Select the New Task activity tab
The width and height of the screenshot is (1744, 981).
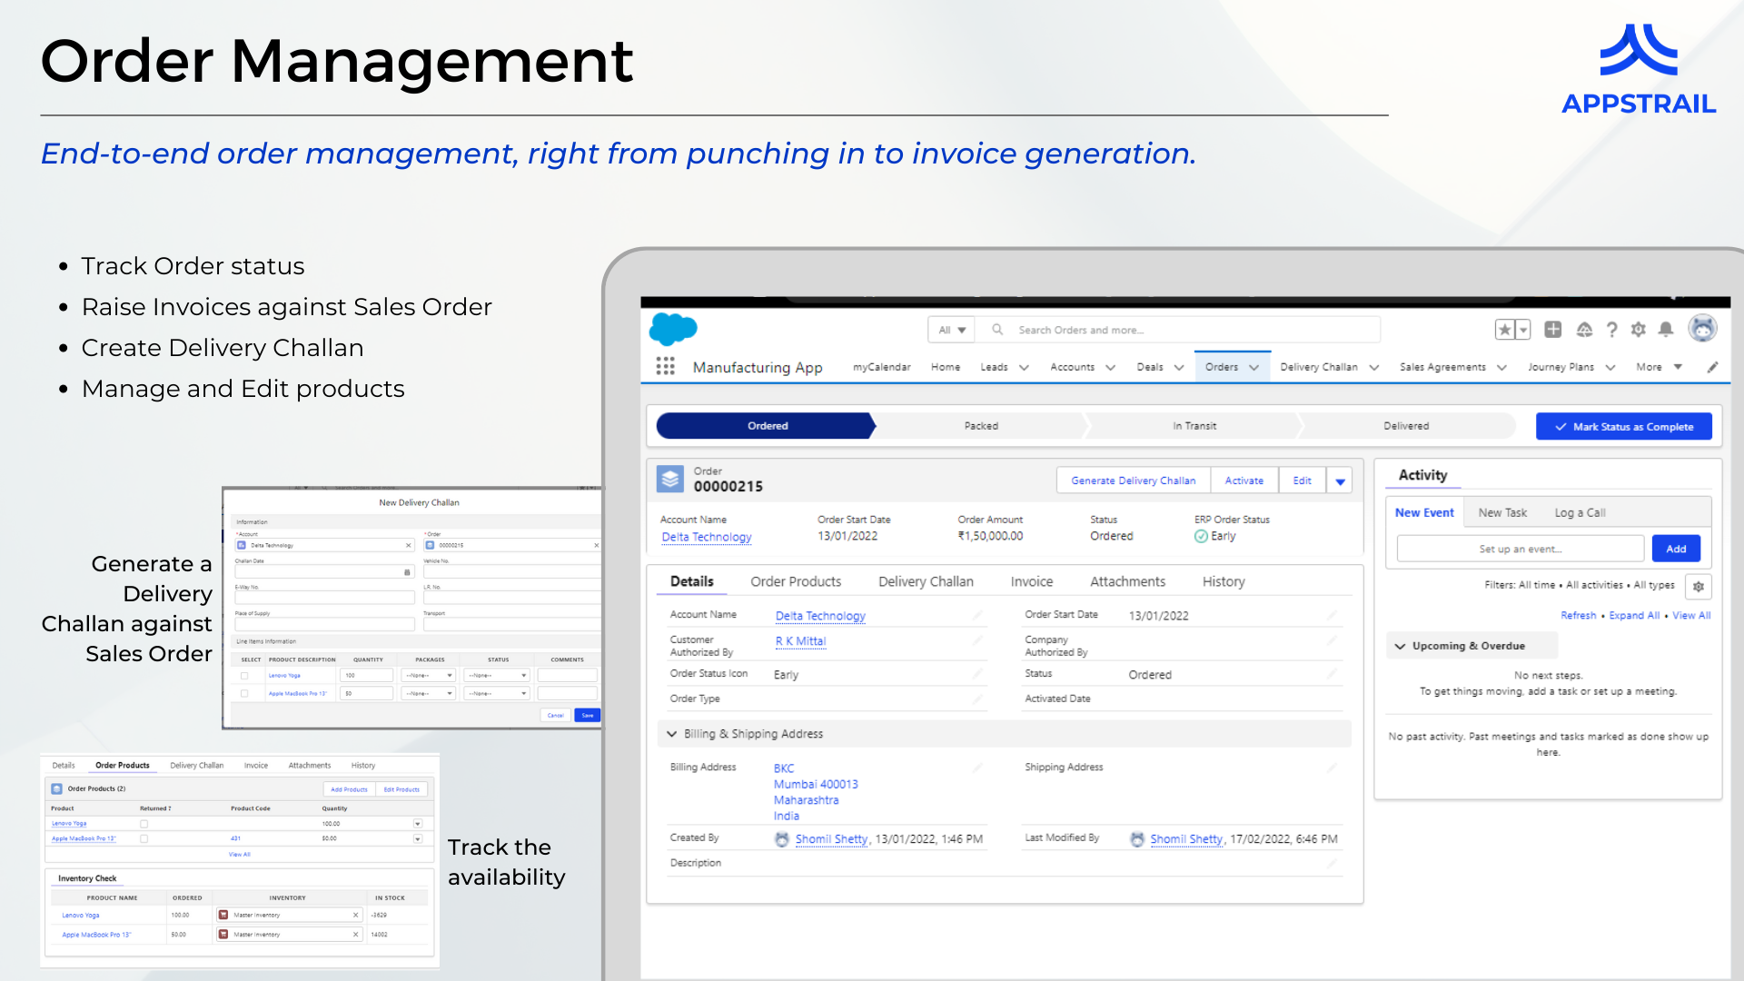[1502, 513]
